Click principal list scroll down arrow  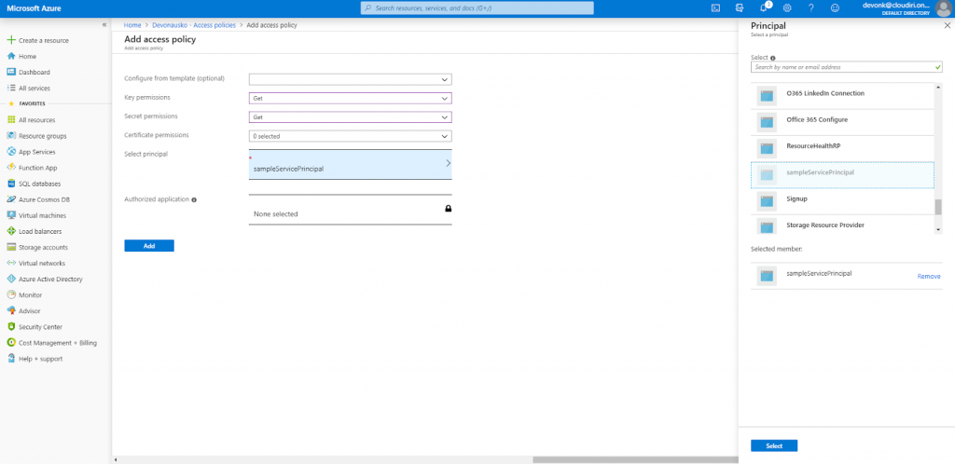point(938,230)
